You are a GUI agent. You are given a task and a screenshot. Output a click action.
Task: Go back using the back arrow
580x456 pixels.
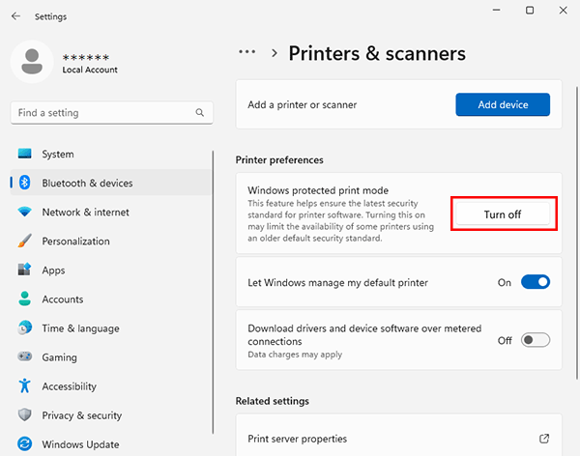(x=15, y=16)
